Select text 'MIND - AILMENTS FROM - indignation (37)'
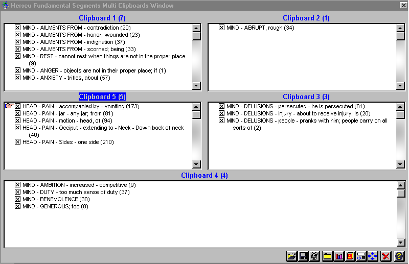This screenshot has height=264, width=409. pyautogui.click(x=74, y=42)
